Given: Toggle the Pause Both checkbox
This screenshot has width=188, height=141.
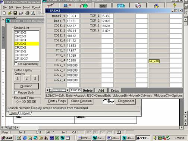Looking at the screenshot, I should pos(16,93).
